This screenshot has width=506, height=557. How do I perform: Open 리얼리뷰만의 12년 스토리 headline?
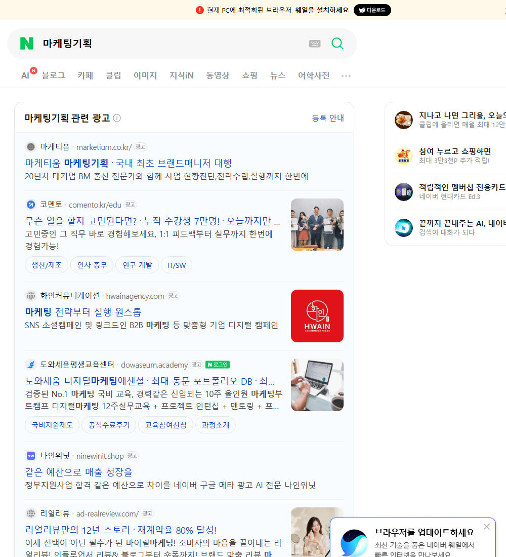tap(121, 530)
